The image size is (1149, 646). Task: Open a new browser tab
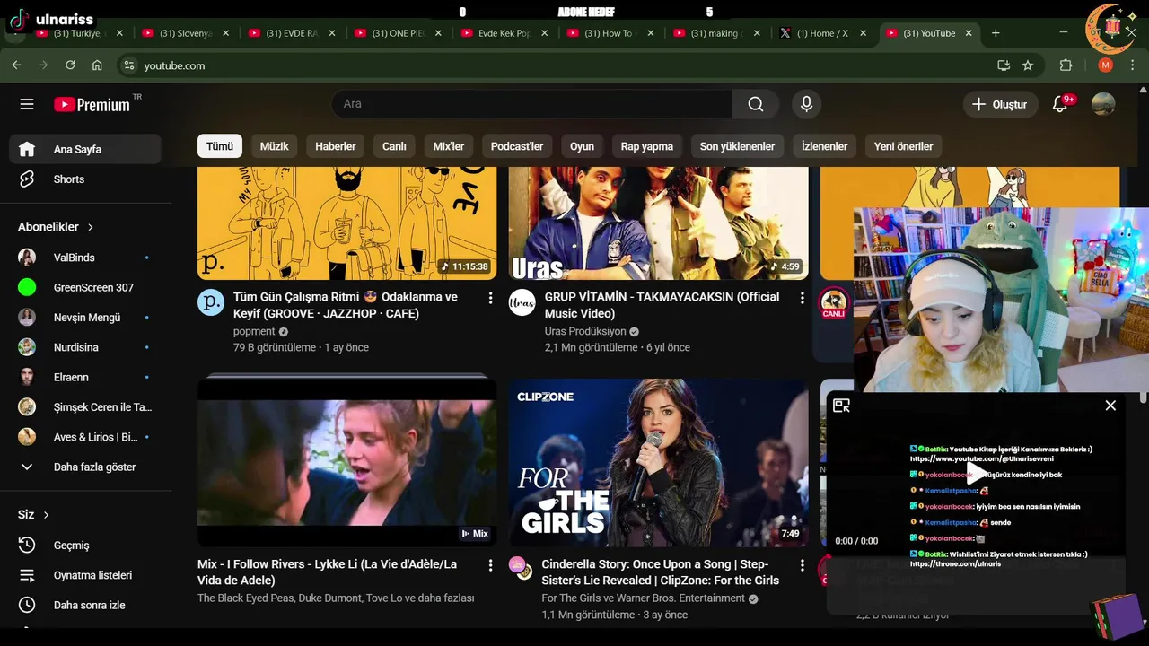996,33
